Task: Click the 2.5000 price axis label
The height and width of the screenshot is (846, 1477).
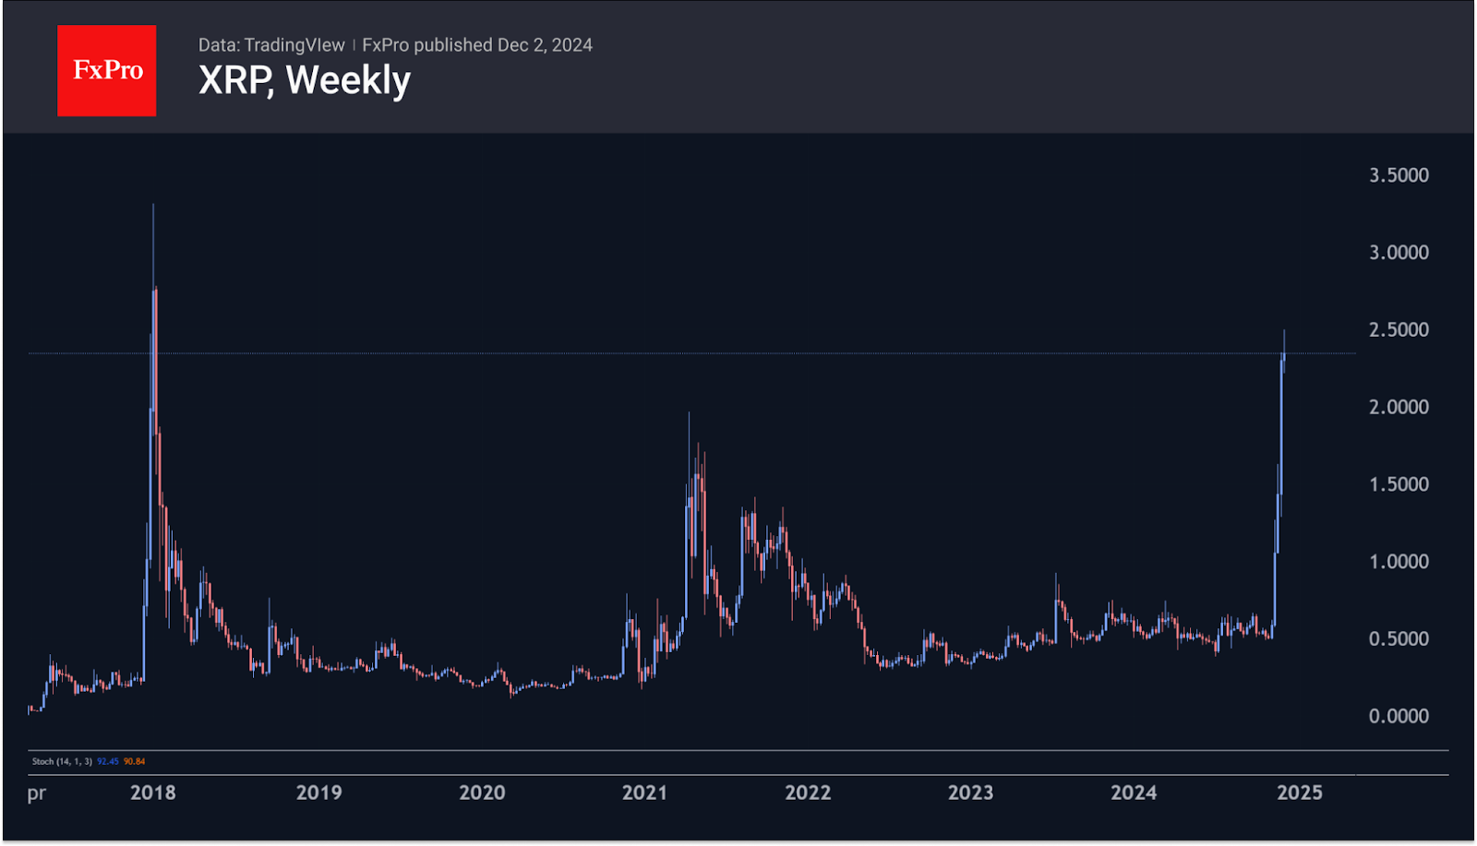Action: pyautogui.click(x=1399, y=330)
